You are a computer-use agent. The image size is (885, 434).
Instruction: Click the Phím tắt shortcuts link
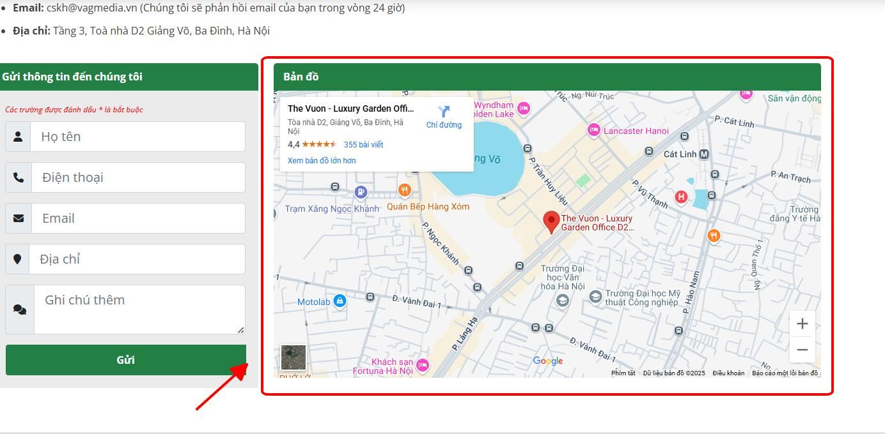tap(623, 373)
